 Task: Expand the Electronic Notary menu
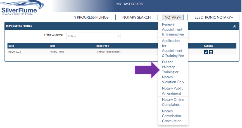(213, 17)
